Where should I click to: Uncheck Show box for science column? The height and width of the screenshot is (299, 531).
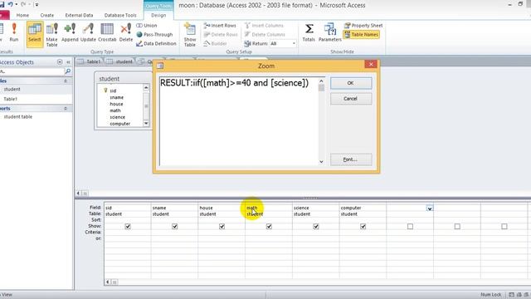click(316, 226)
